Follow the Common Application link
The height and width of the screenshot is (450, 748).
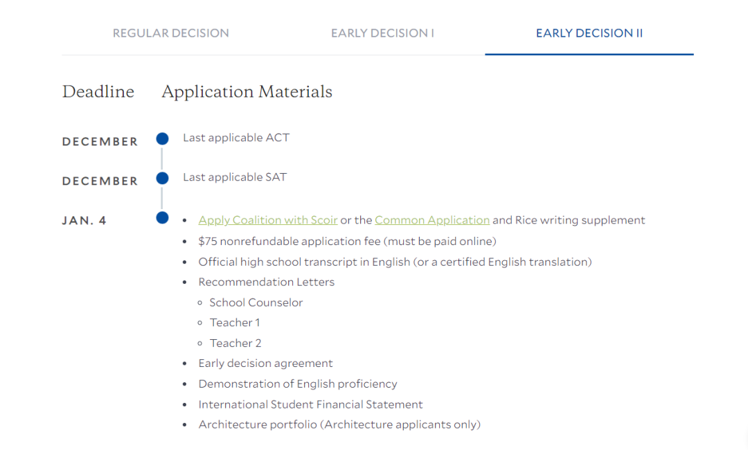432,220
